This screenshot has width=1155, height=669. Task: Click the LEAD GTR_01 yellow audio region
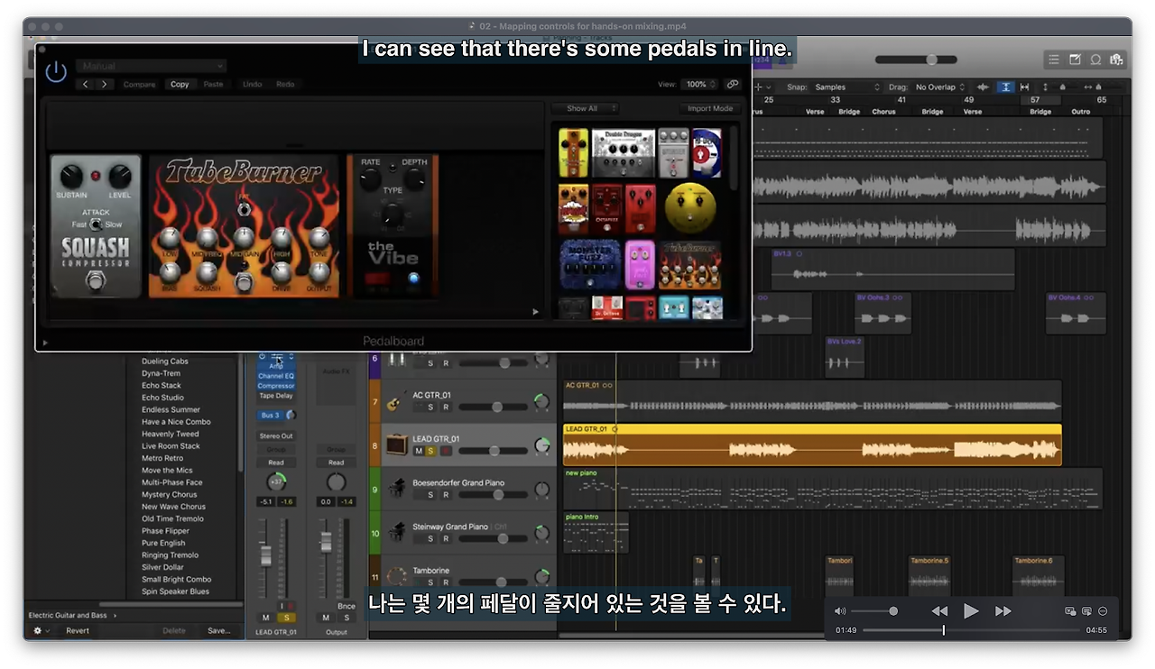click(x=812, y=444)
